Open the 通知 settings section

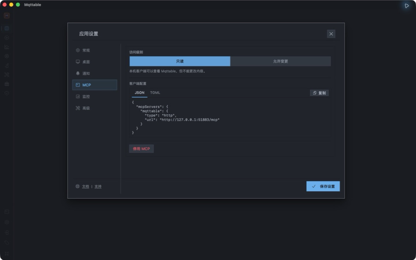tap(94, 73)
